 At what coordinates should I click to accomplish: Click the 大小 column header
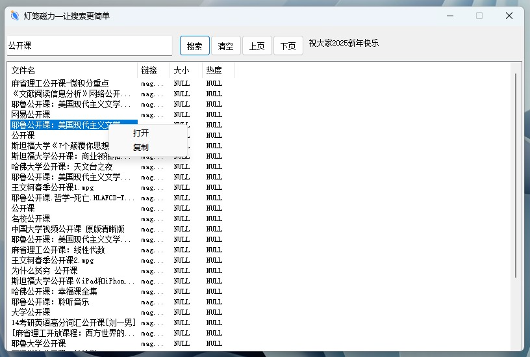[x=186, y=70]
